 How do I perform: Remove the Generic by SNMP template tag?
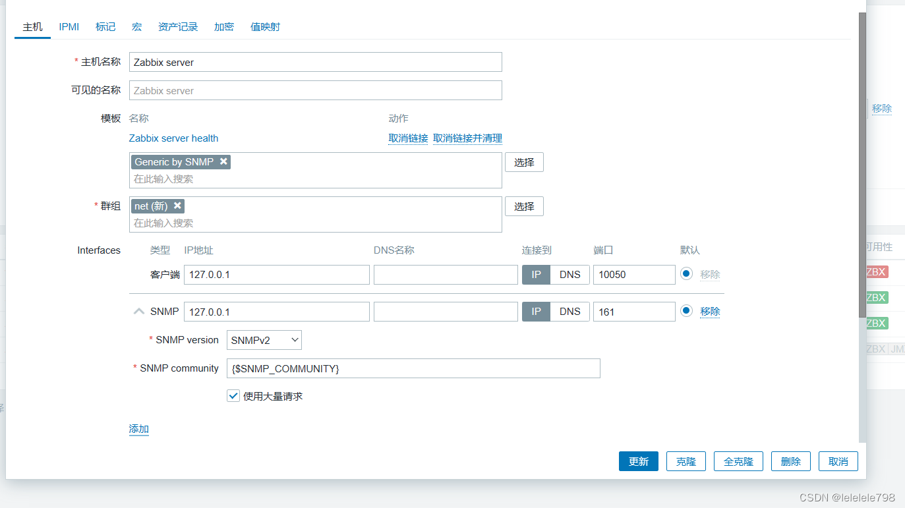click(x=223, y=161)
